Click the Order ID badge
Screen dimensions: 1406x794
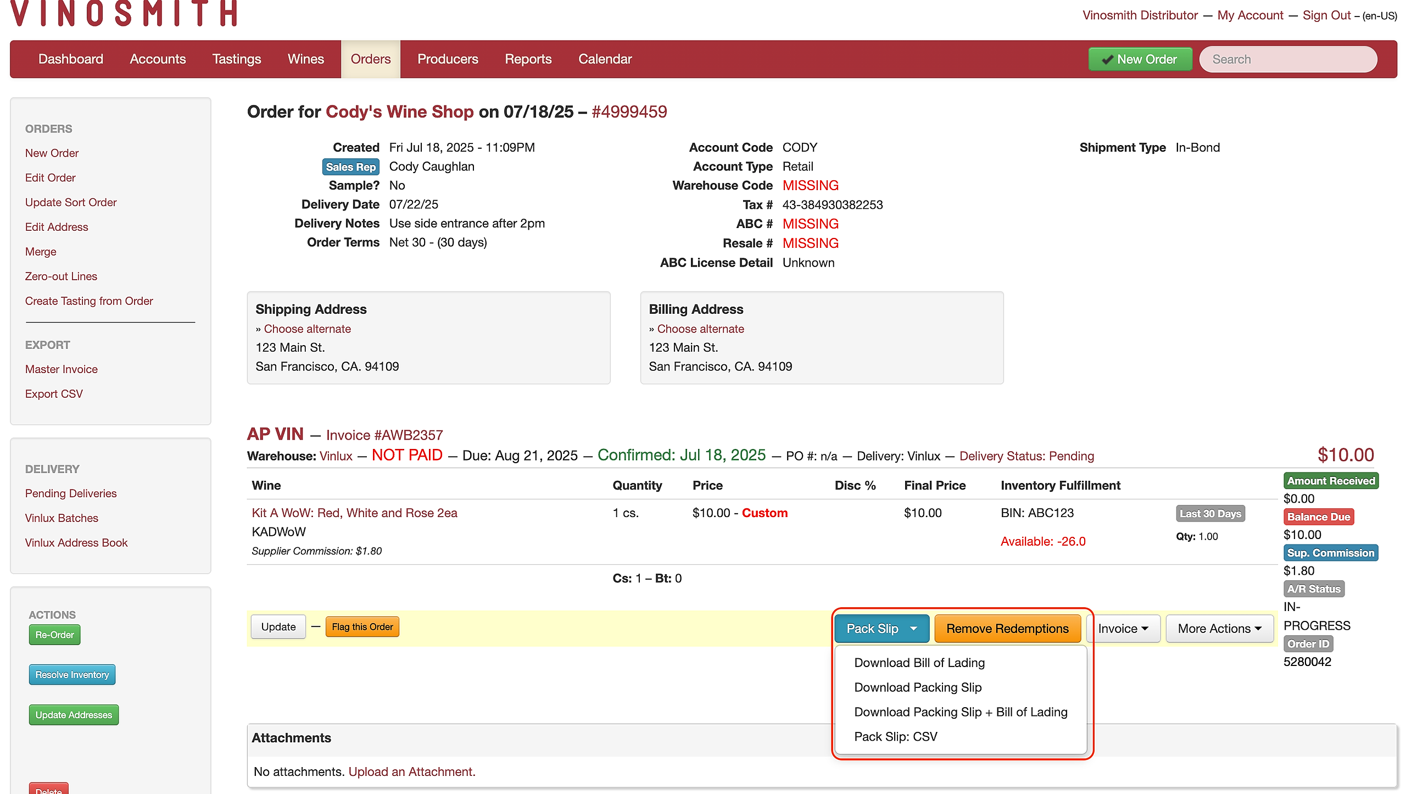tap(1308, 644)
